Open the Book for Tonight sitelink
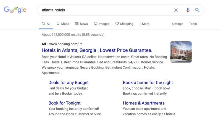The height and width of the screenshot is (121, 221). click(64, 103)
